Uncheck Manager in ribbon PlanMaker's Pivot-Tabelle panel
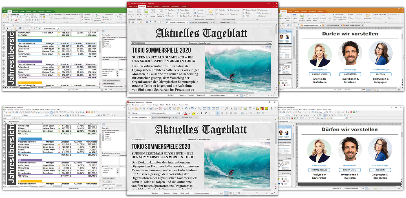406x198 pixels. point(103,41)
